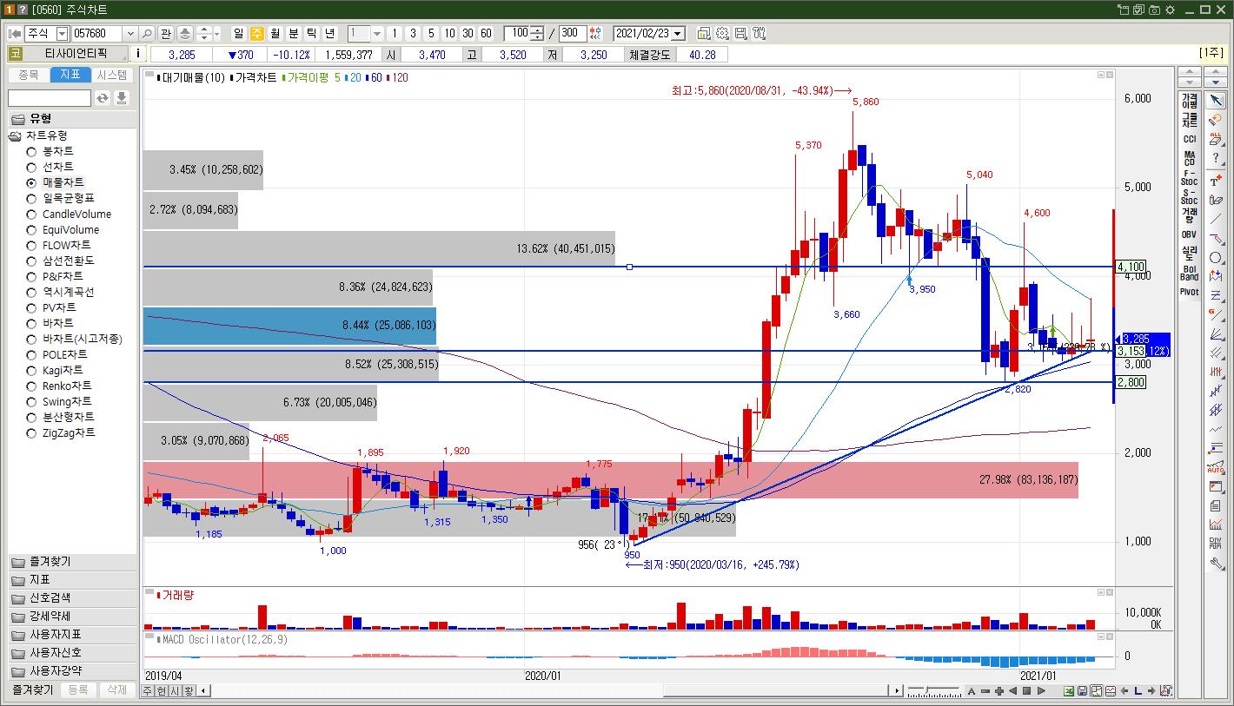This screenshot has width=1234, height=706.
Task: Click the bottom zoom-out minus icon
Action: coord(985,691)
